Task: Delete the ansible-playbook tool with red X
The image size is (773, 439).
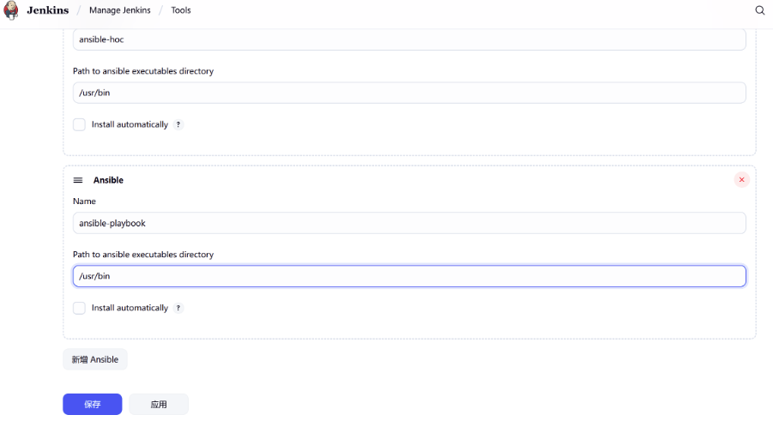Action: [x=741, y=180]
